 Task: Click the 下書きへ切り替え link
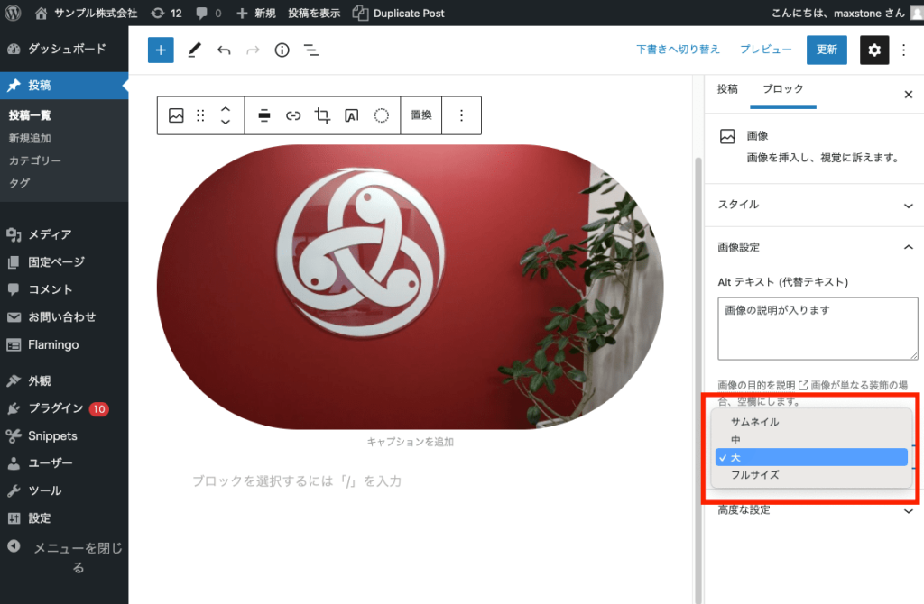678,50
